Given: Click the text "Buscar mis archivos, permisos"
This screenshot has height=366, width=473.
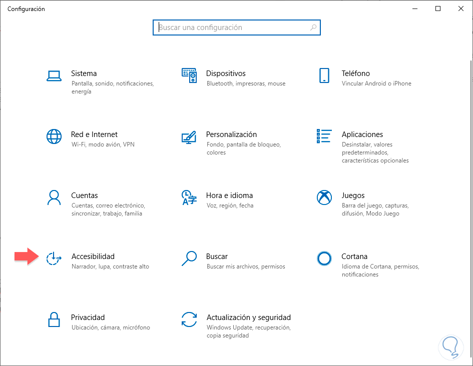Looking at the screenshot, I should tap(246, 266).
